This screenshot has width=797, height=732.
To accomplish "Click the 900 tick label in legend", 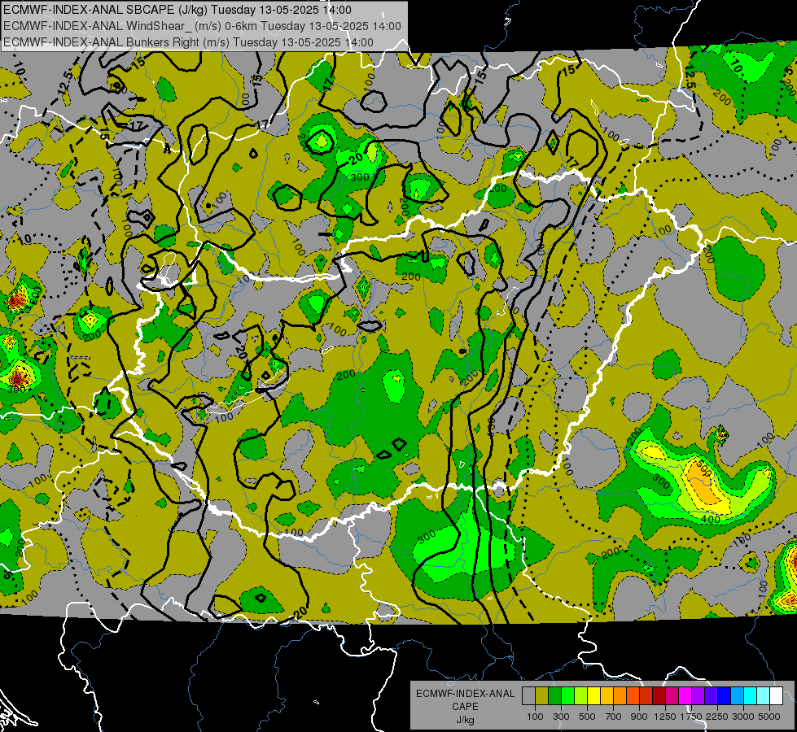I will (639, 717).
